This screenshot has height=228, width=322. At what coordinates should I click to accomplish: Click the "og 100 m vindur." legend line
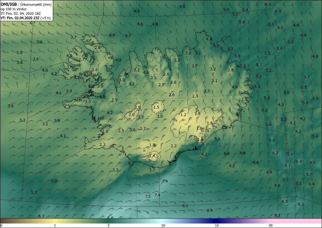tap(14, 9)
